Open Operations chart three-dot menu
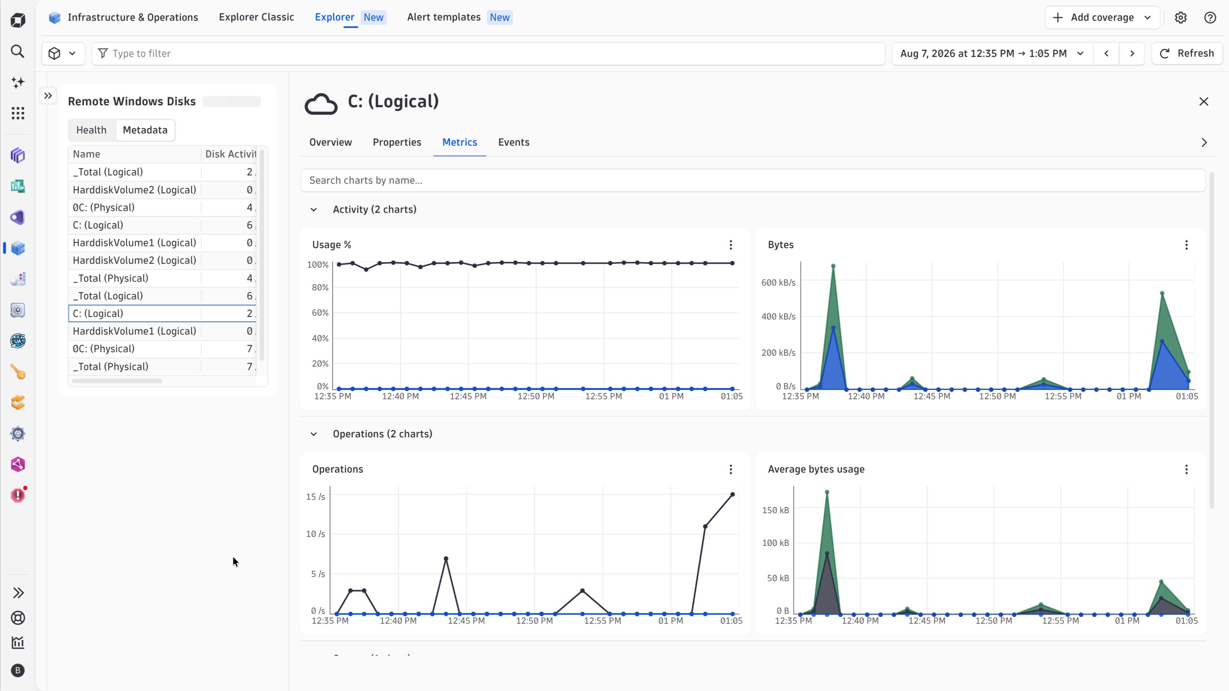This screenshot has height=691, width=1229. click(730, 469)
